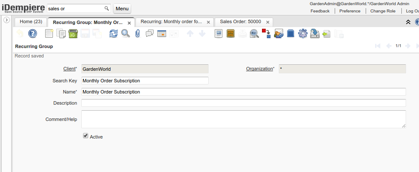
Task: Open the Chat icon in toolbar
Action: 150,33
